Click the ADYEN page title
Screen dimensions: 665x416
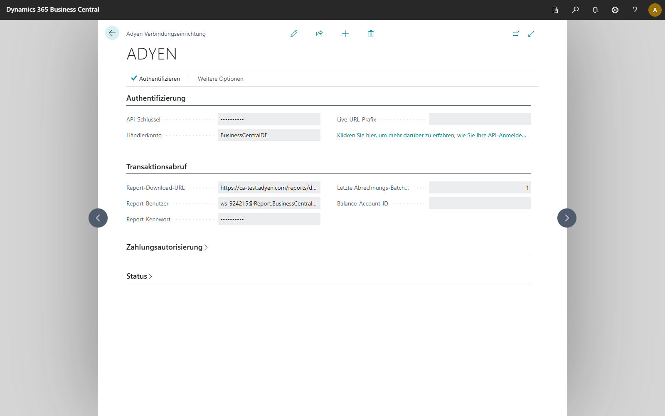click(152, 54)
